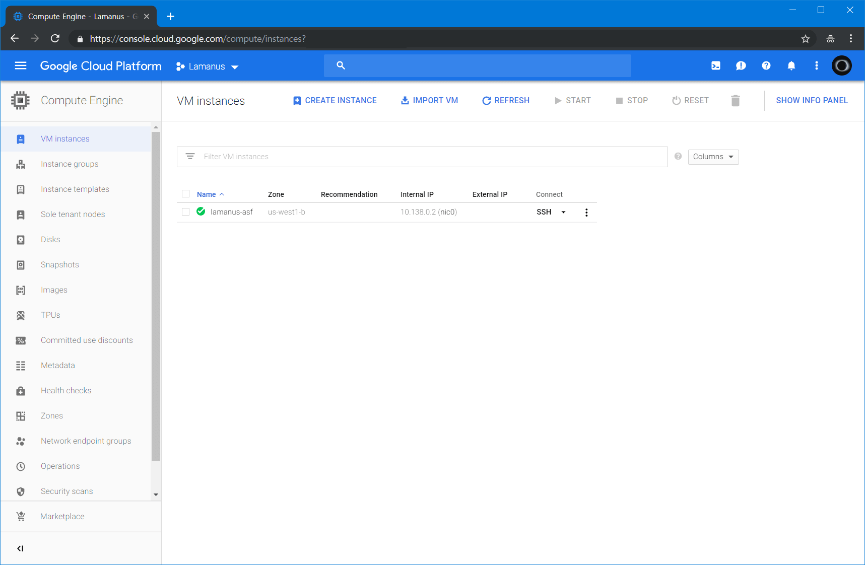Select the lamanus-asf instance checkbox

click(186, 212)
